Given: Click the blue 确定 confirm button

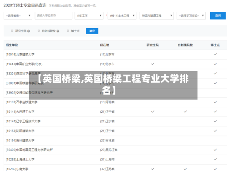Looking at the screenshot, I should pos(92,31).
